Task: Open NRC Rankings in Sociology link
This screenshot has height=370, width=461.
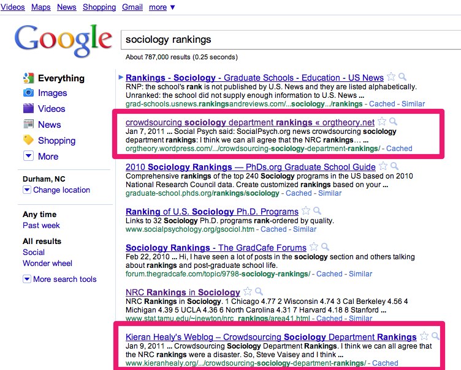Action: (x=183, y=292)
